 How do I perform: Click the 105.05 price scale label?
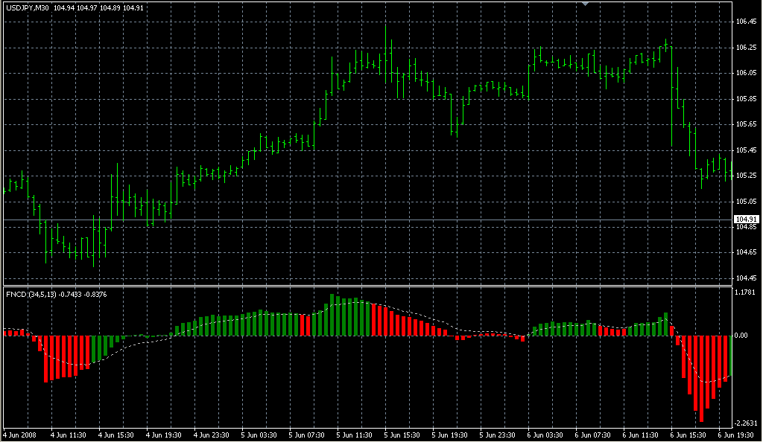pos(746,201)
